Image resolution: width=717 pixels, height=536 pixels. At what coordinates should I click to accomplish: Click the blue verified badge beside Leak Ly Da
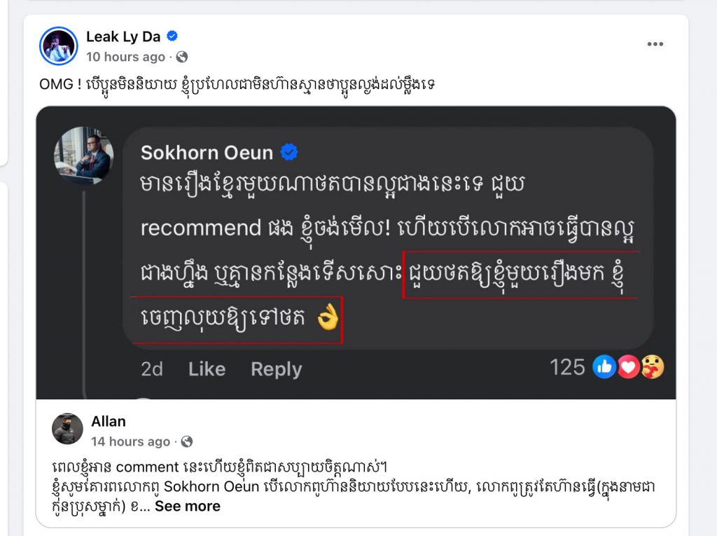pos(172,36)
